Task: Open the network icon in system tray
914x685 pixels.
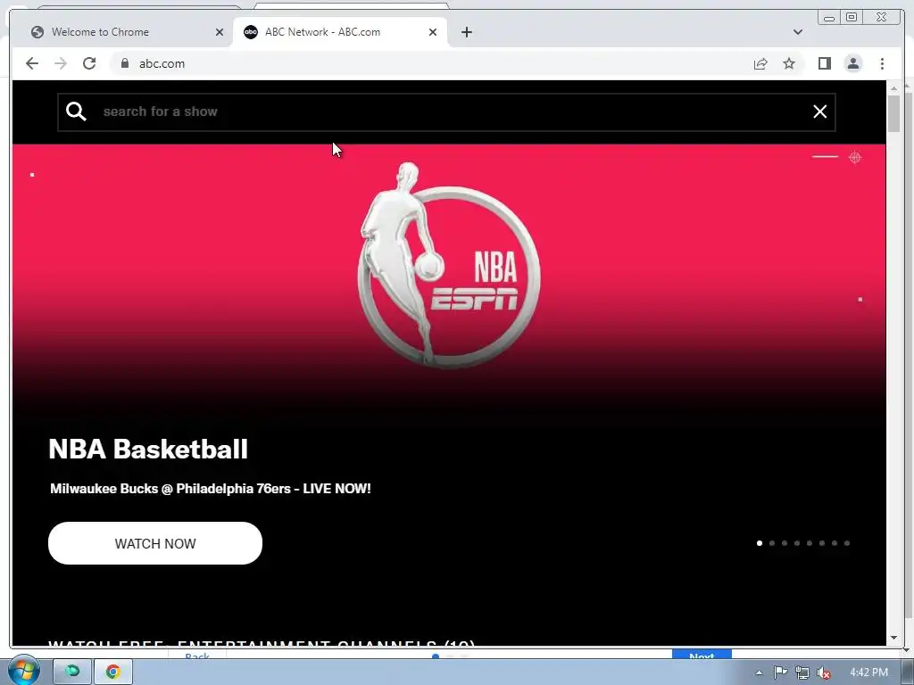Action: click(802, 673)
